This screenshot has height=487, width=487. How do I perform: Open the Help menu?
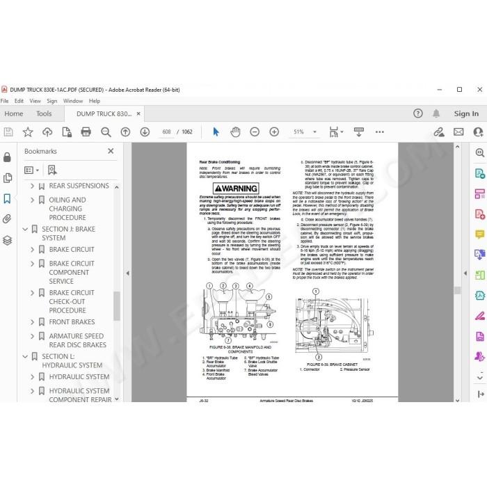95,101
